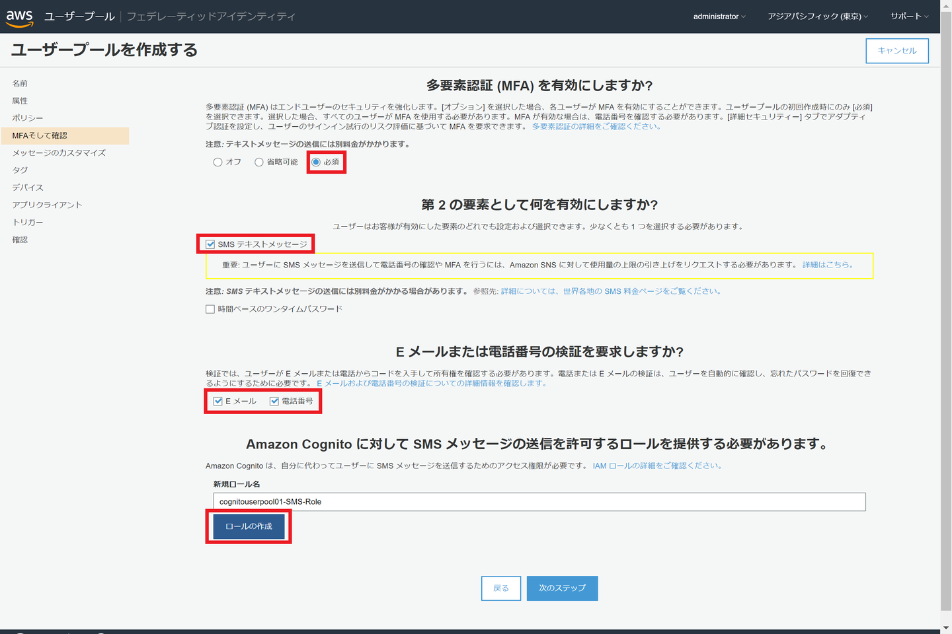Screen dimensions: 952x634
Task: Open 多要素認証の詳細をご確認ください link
Action: click(596, 126)
